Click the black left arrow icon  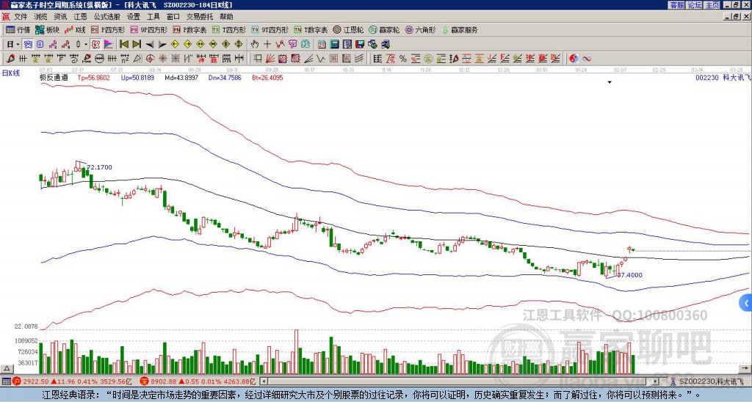point(150,45)
